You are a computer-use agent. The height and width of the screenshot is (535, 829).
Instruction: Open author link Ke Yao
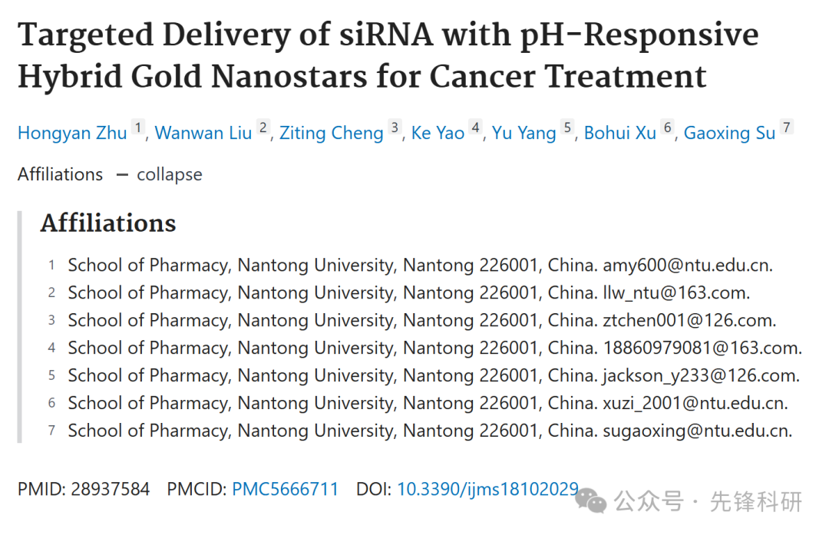point(438,133)
